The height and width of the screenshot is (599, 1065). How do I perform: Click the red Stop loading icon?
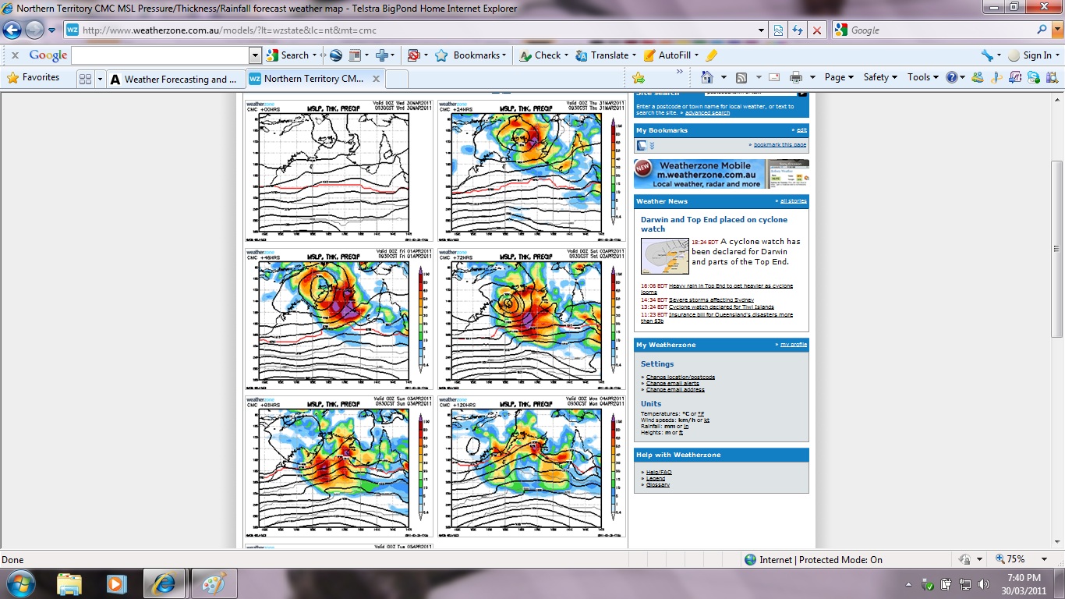coord(816,30)
